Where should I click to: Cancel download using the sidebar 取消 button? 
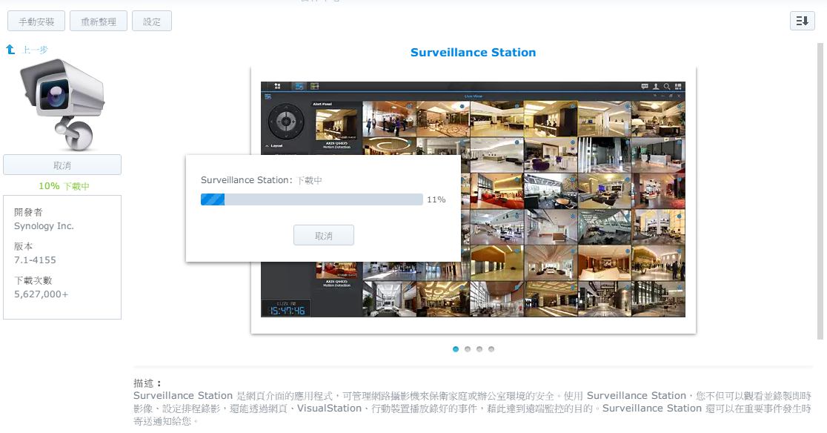tap(62, 165)
